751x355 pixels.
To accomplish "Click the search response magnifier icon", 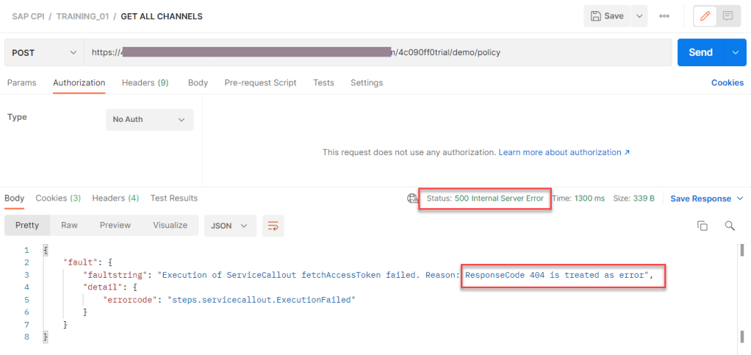I will coord(730,226).
